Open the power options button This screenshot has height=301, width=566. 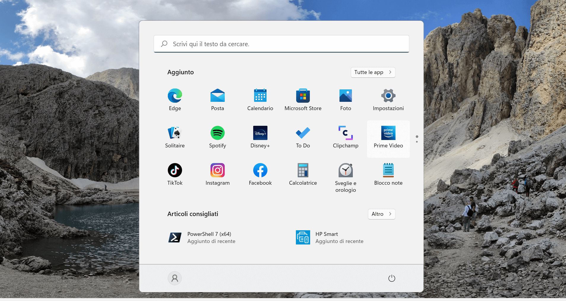pyautogui.click(x=392, y=278)
